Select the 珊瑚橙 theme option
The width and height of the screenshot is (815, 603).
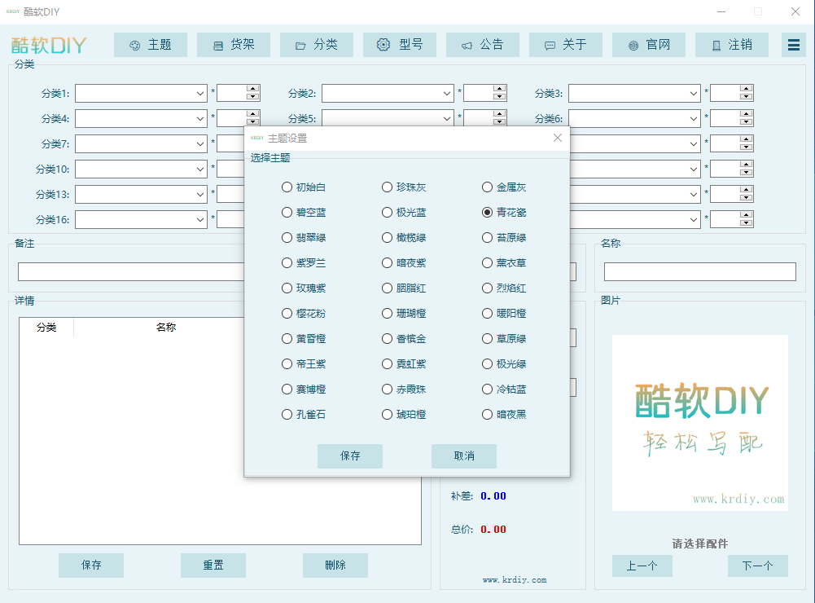(x=387, y=314)
